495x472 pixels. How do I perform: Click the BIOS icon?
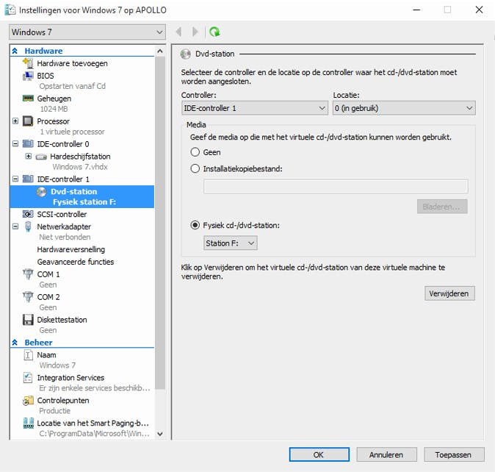pyautogui.click(x=28, y=76)
